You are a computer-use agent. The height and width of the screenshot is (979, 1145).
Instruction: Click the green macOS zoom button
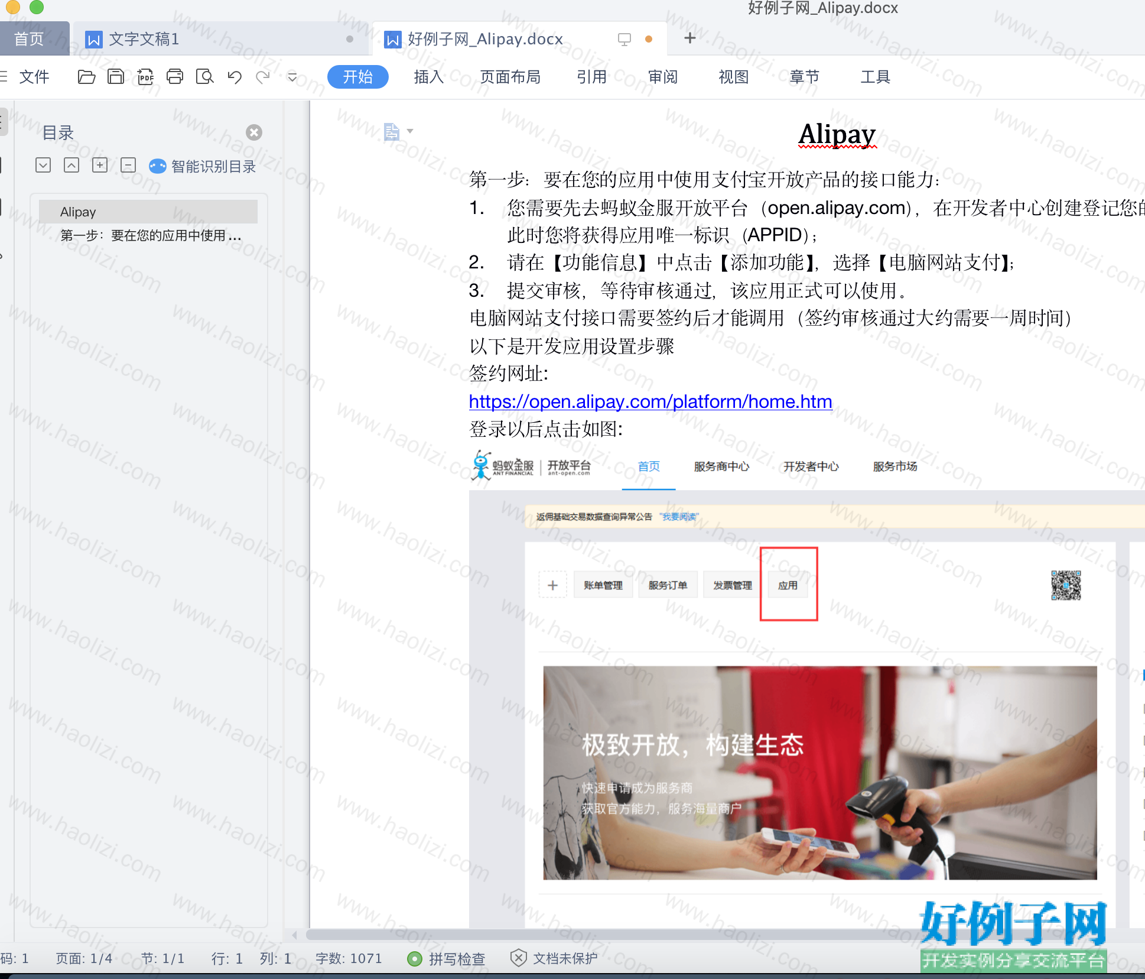click(x=37, y=6)
